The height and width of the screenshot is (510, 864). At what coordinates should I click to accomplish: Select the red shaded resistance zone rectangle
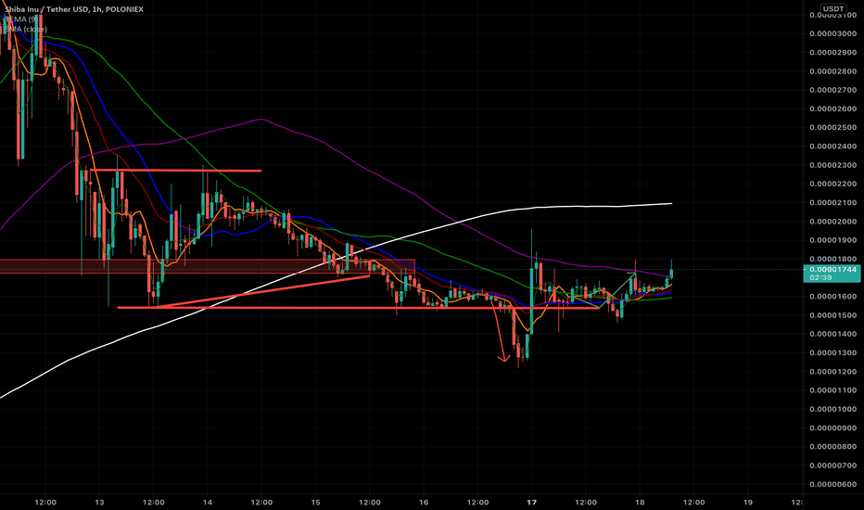point(207,266)
